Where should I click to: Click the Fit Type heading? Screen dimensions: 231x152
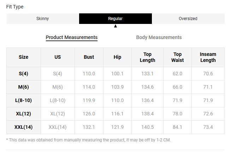coord(15,7)
